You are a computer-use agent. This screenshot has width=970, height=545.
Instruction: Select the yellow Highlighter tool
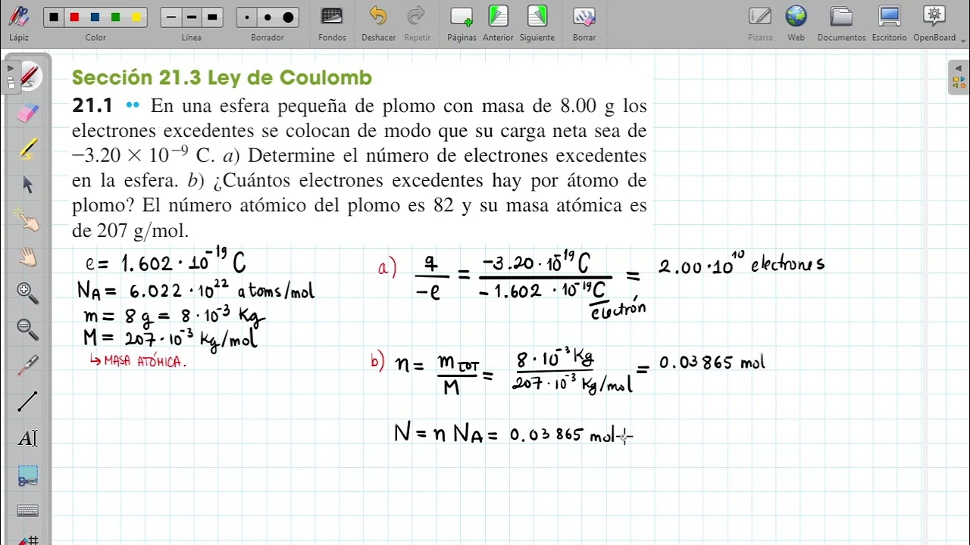point(28,149)
